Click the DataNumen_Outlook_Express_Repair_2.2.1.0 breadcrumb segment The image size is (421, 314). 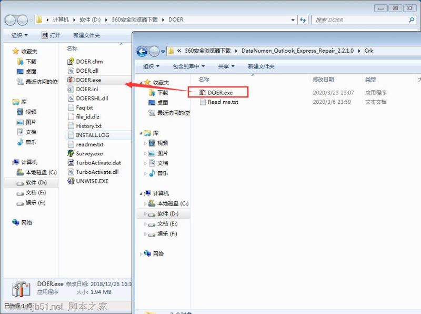(x=297, y=51)
